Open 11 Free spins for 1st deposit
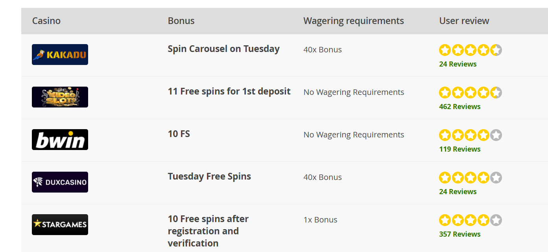This screenshot has width=548, height=252. (229, 91)
